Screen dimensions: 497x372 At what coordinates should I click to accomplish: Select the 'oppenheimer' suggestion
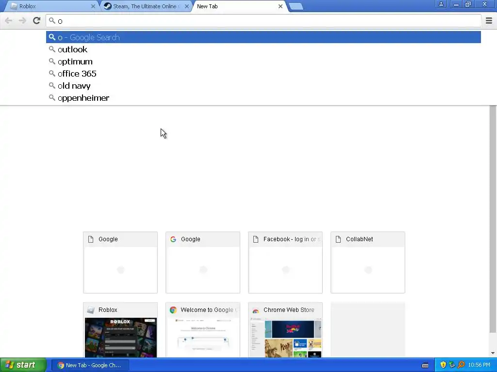click(264, 98)
